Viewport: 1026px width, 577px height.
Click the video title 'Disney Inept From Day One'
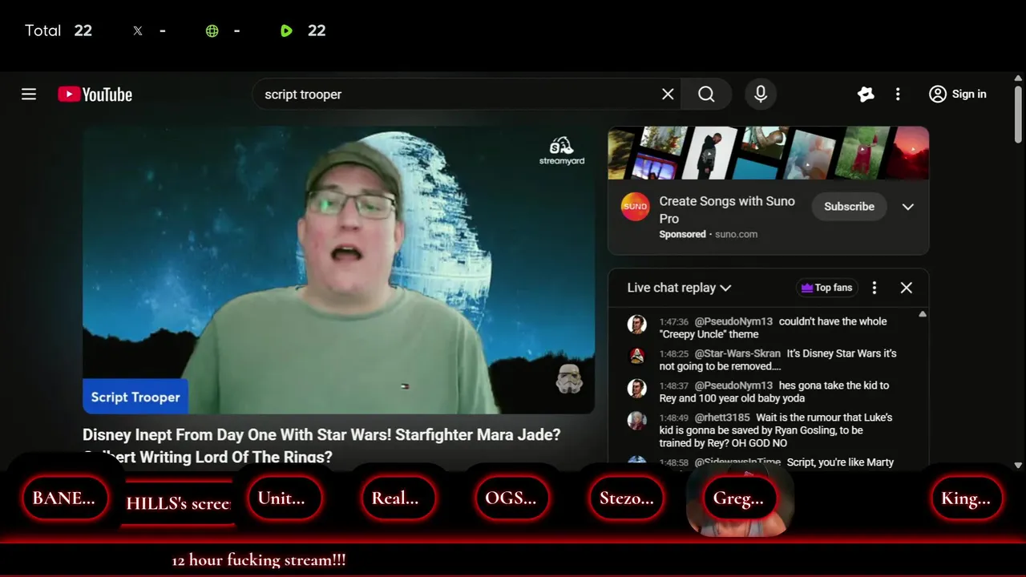[x=321, y=446]
